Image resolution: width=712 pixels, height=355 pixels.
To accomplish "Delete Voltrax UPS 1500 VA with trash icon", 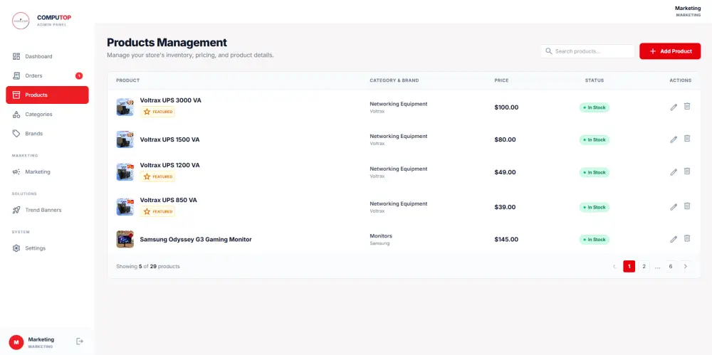I will click(687, 139).
